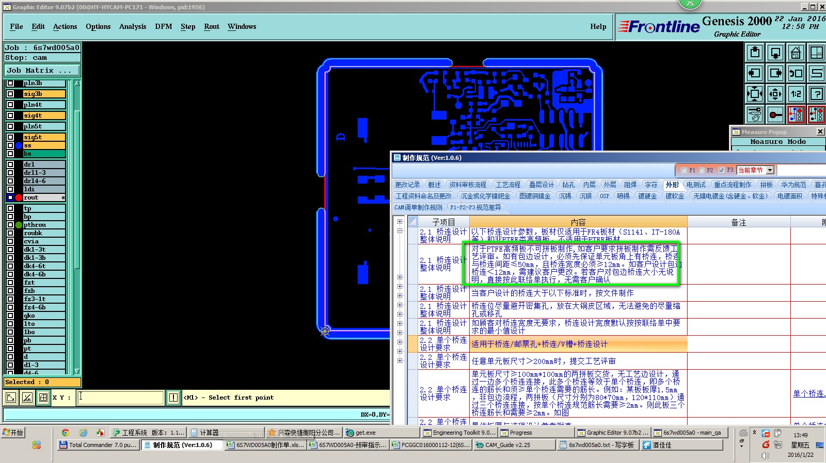Launch Internet Explorer from quick launch

click(83, 433)
